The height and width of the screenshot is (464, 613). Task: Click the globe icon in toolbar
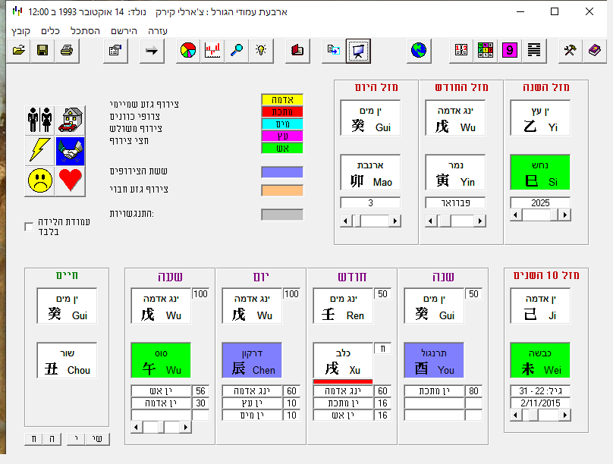pyautogui.click(x=418, y=51)
